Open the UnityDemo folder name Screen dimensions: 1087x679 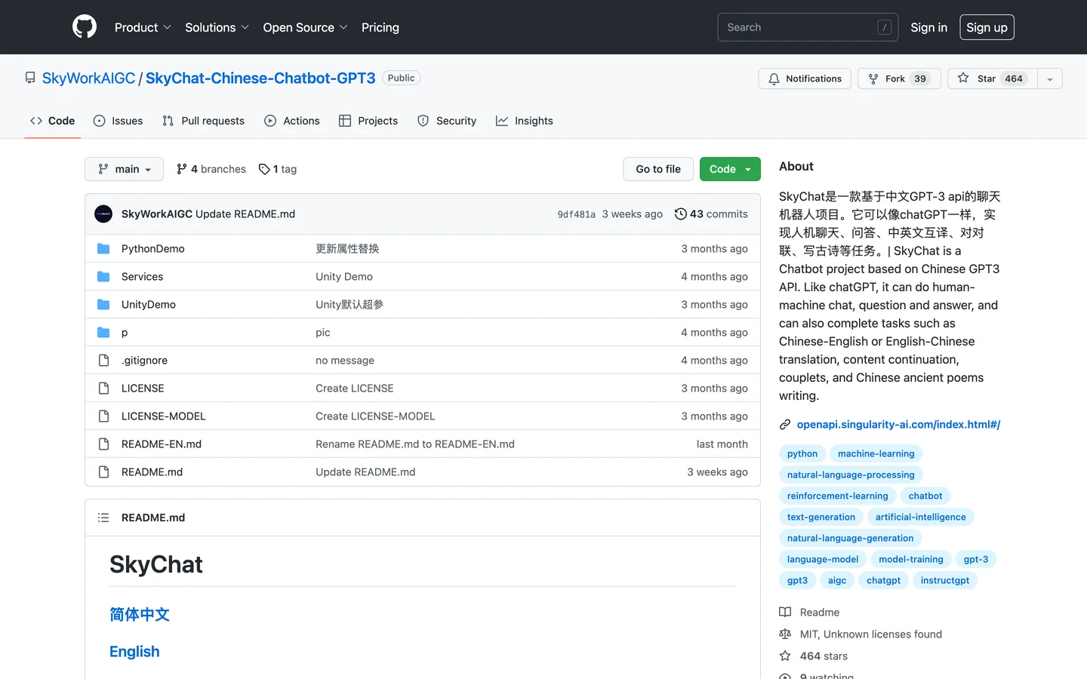[149, 305]
